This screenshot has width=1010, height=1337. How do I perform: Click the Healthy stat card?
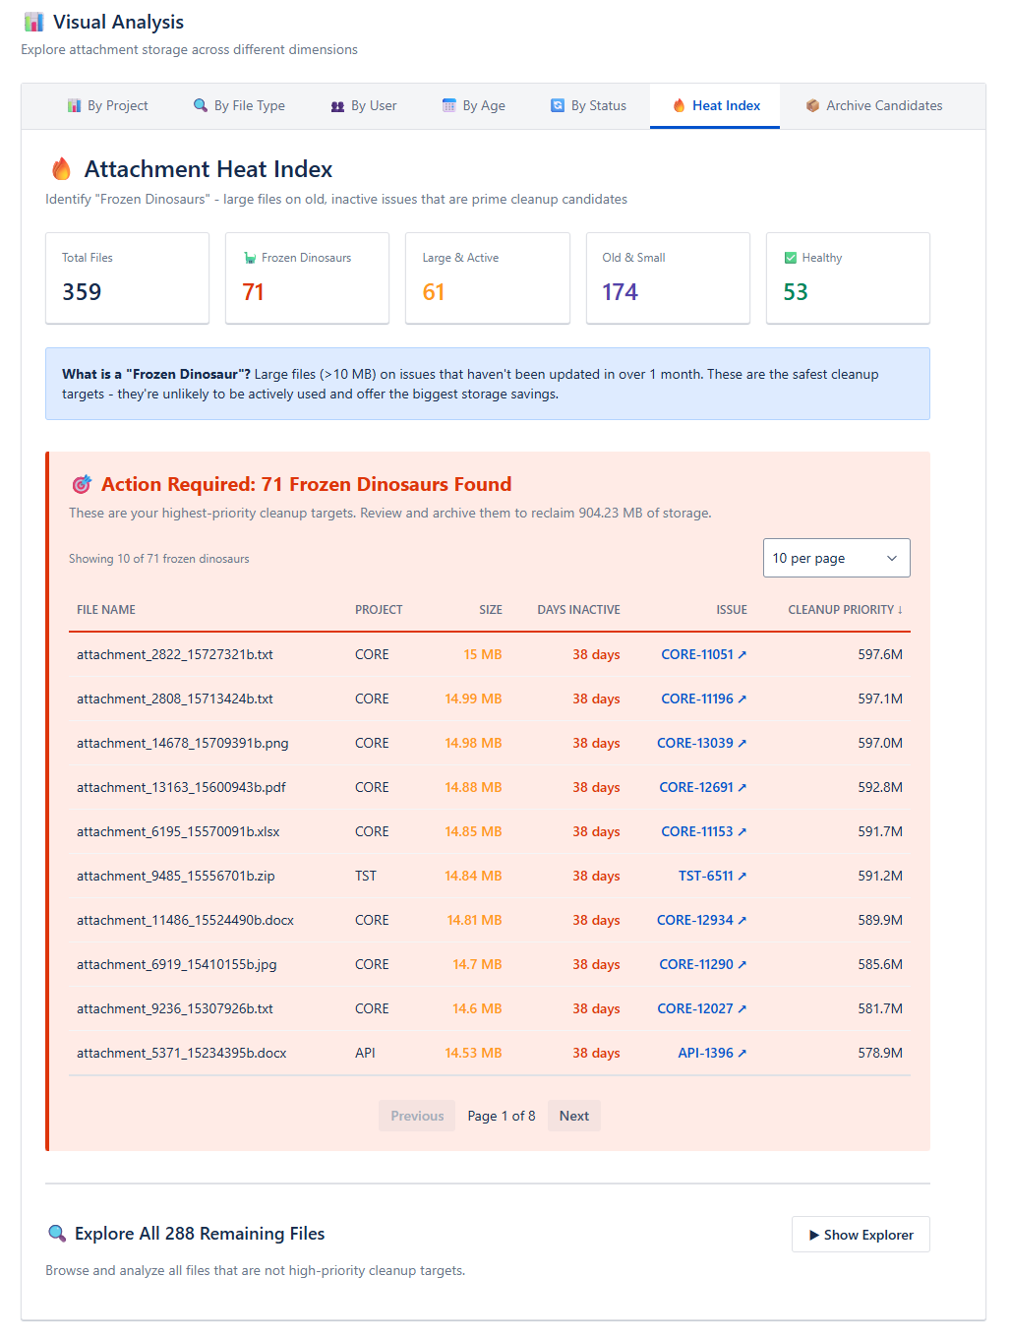pyautogui.click(x=848, y=277)
